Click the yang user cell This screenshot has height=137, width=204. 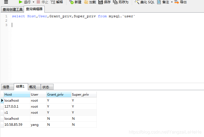(x=38, y=125)
